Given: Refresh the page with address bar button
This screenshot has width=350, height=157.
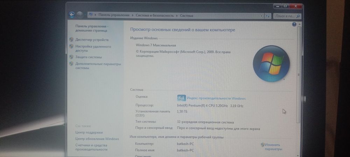Looking at the screenshot, I should (267, 16).
